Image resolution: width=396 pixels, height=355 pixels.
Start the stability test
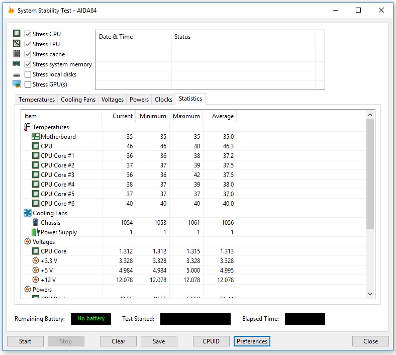pyautogui.click(x=25, y=341)
